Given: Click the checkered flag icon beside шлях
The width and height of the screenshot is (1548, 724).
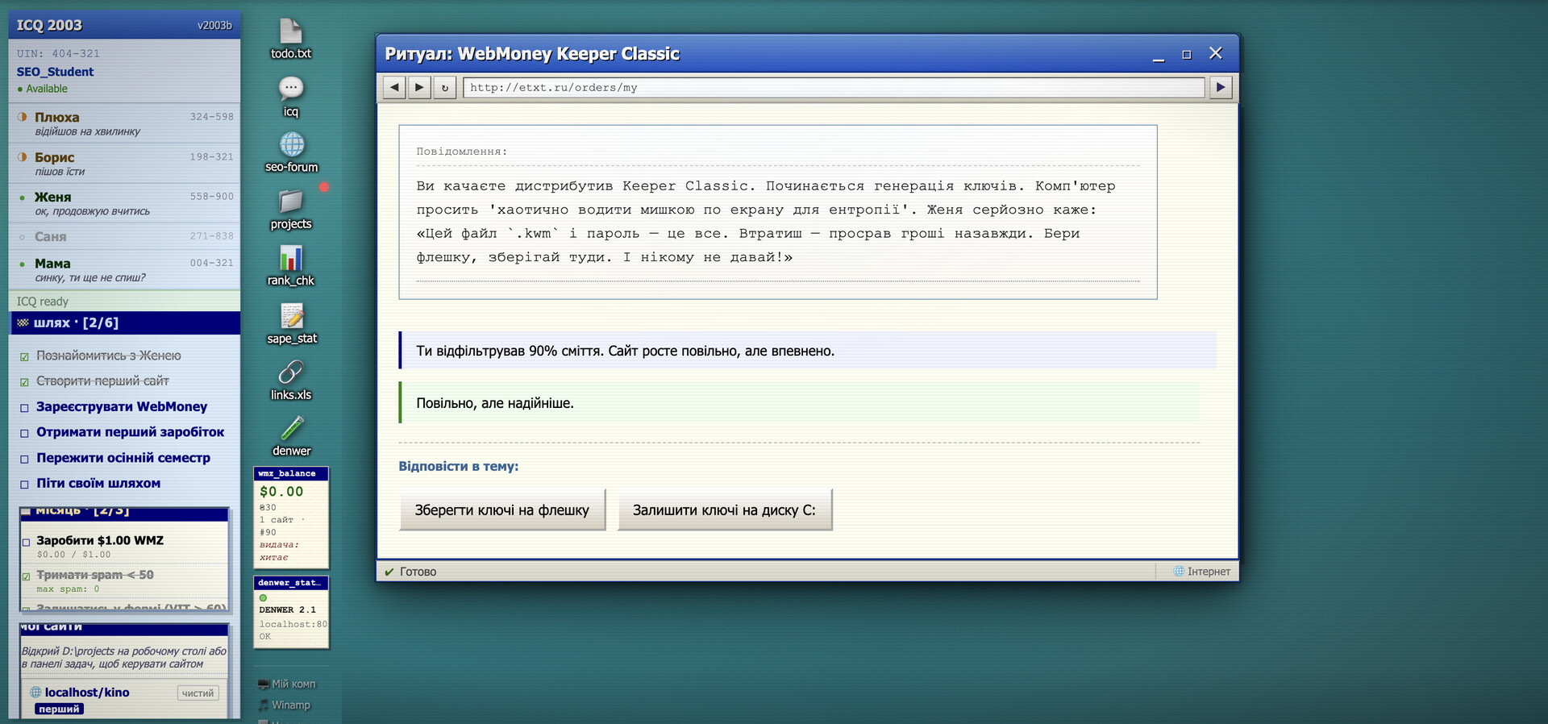Looking at the screenshot, I should 23,322.
